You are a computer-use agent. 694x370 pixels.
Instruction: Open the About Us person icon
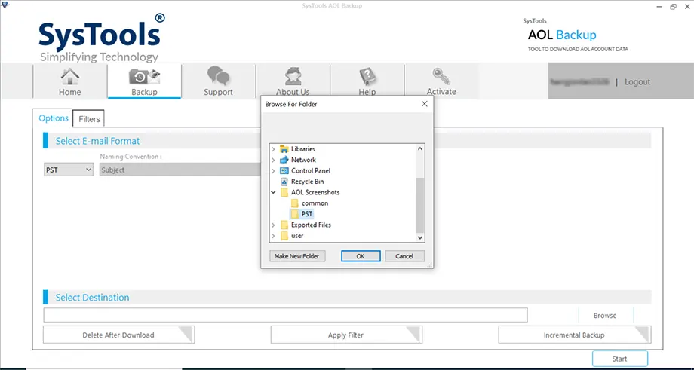pos(293,76)
